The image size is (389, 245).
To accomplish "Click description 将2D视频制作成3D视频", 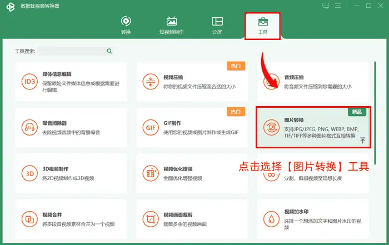I will coord(68,178).
